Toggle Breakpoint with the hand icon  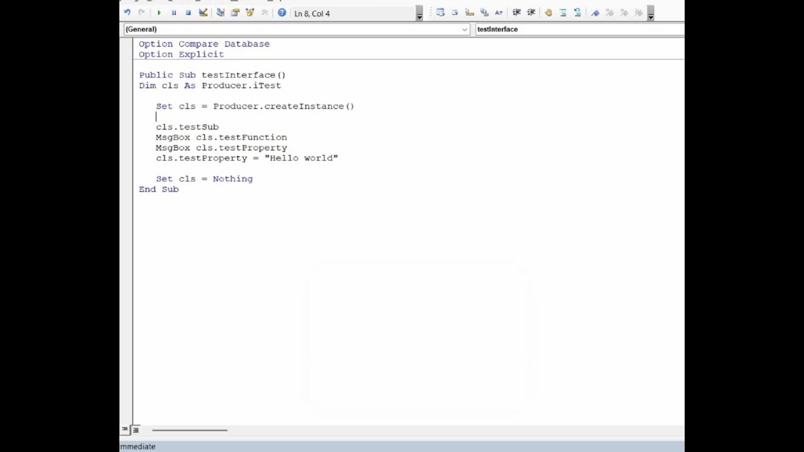coord(548,13)
